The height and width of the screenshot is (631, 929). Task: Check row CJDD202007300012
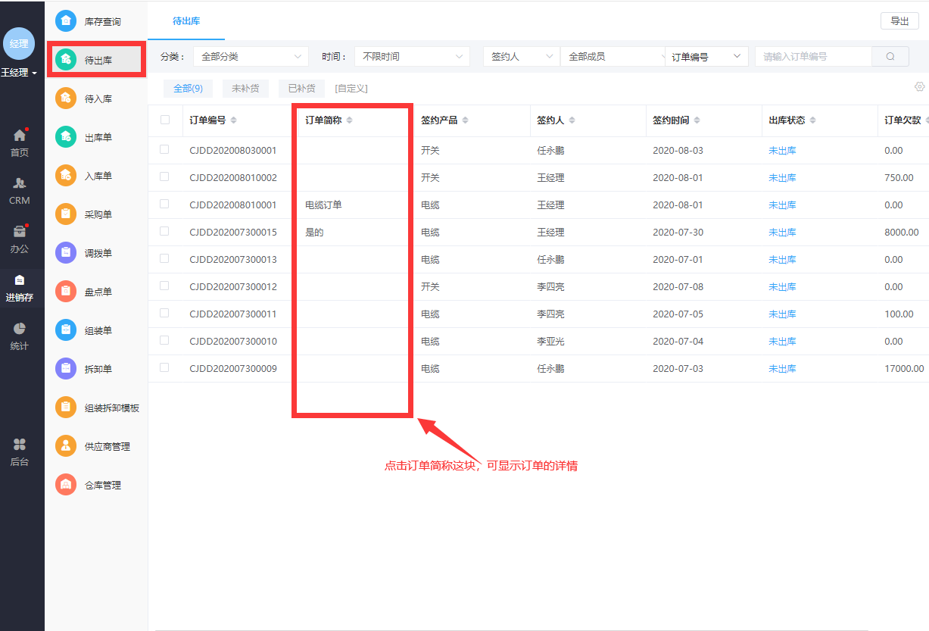(x=164, y=286)
